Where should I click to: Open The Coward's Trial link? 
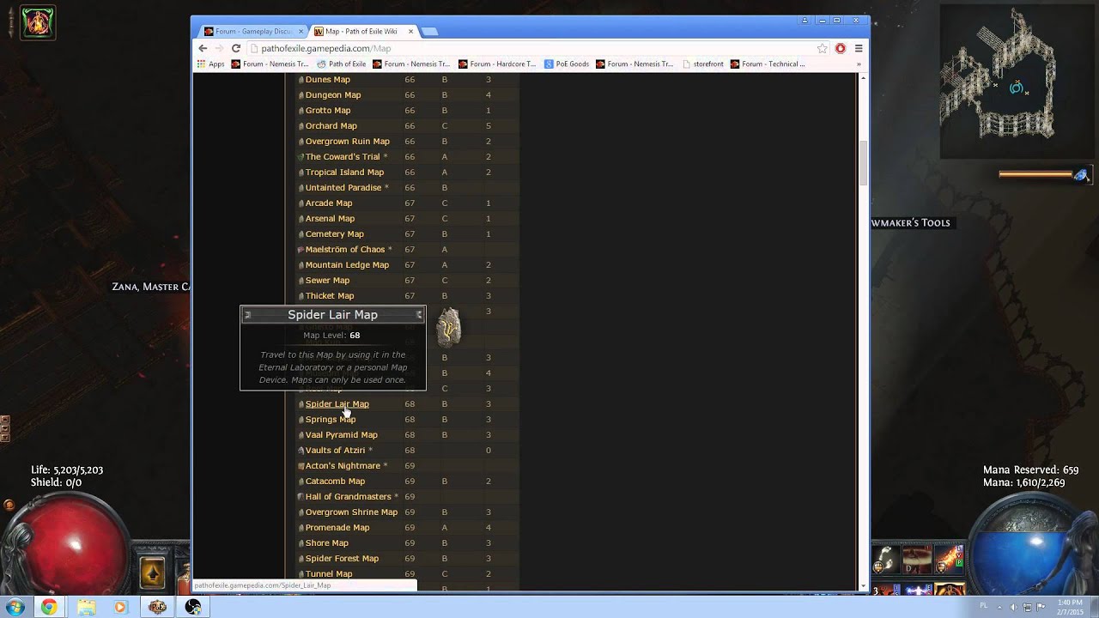click(x=343, y=157)
